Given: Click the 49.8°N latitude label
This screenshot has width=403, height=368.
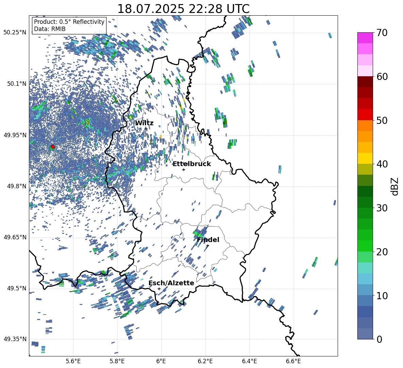Looking at the screenshot, I should point(17,186).
